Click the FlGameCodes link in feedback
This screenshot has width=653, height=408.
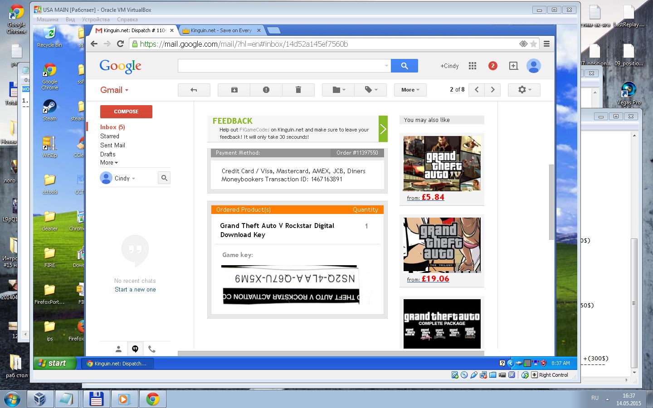click(254, 130)
